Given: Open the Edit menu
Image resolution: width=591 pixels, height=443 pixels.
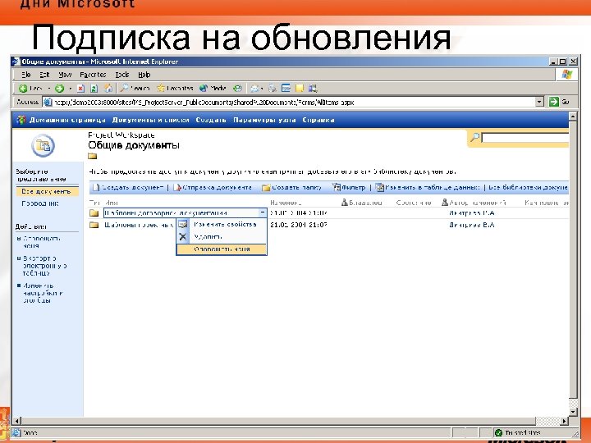Looking at the screenshot, I should click(44, 75).
